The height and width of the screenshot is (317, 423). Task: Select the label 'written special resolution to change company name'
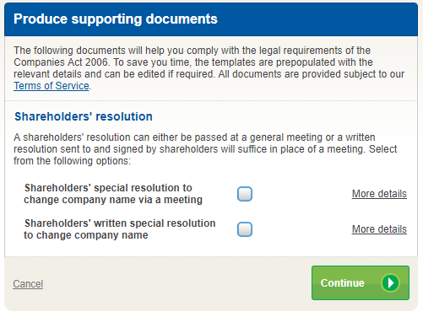tap(120, 229)
